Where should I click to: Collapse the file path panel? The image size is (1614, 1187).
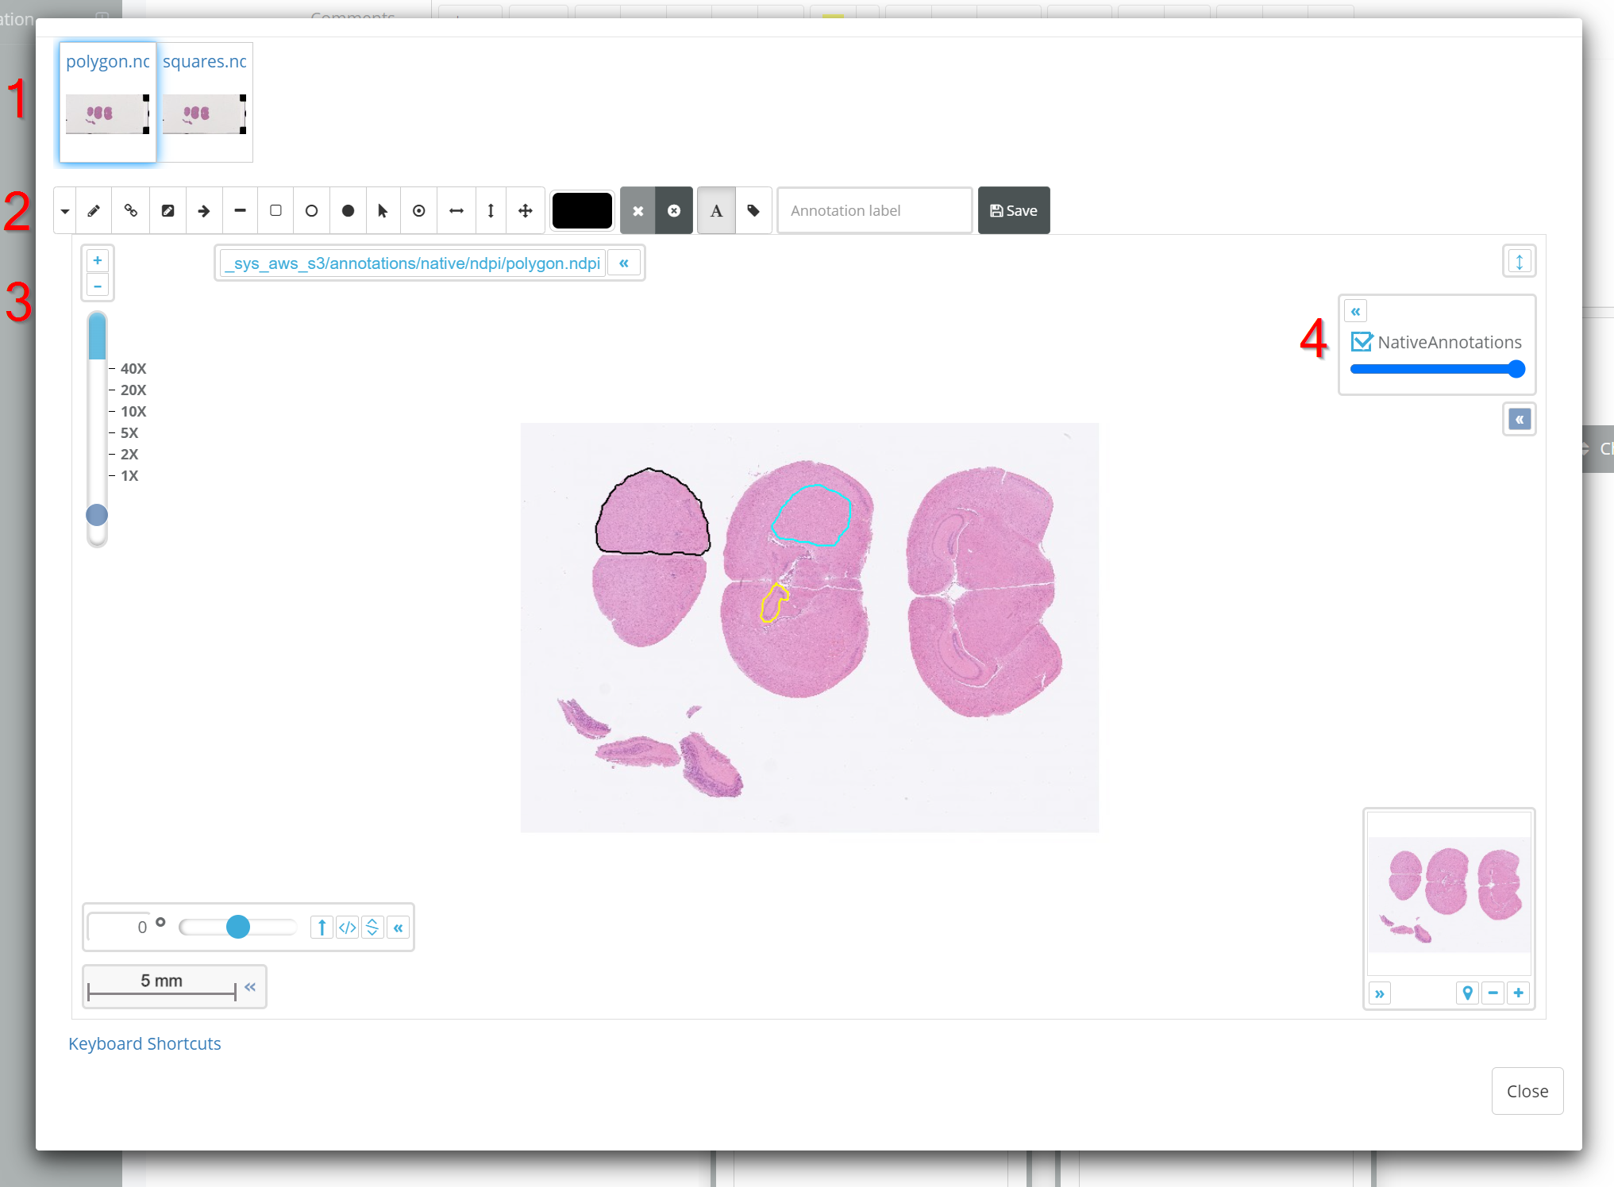(x=624, y=263)
